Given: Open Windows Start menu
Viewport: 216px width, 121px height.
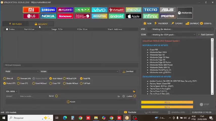Looking at the screenshot, I should [4, 118].
